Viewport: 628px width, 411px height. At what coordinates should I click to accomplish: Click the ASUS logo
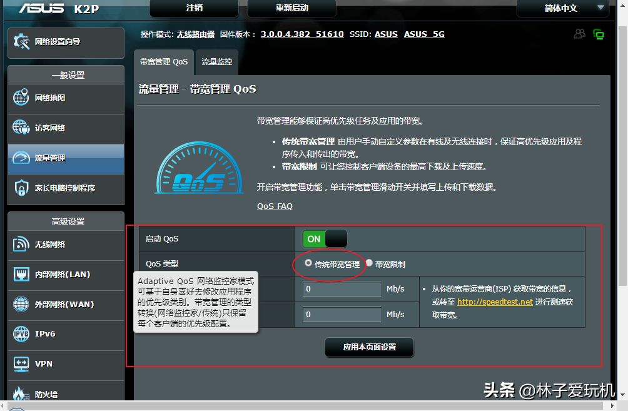coord(42,8)
